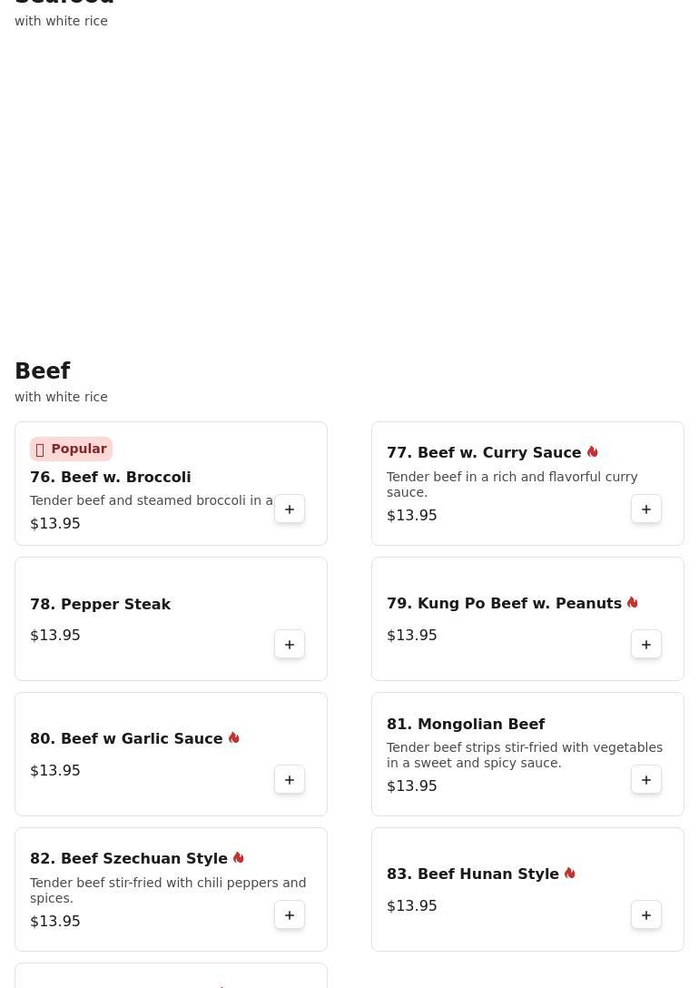Image resolution: width=699 pixels, height=988 pixels.
Task: Click flame icon beside Beef Hunan Style
Action: pos(569,874)
